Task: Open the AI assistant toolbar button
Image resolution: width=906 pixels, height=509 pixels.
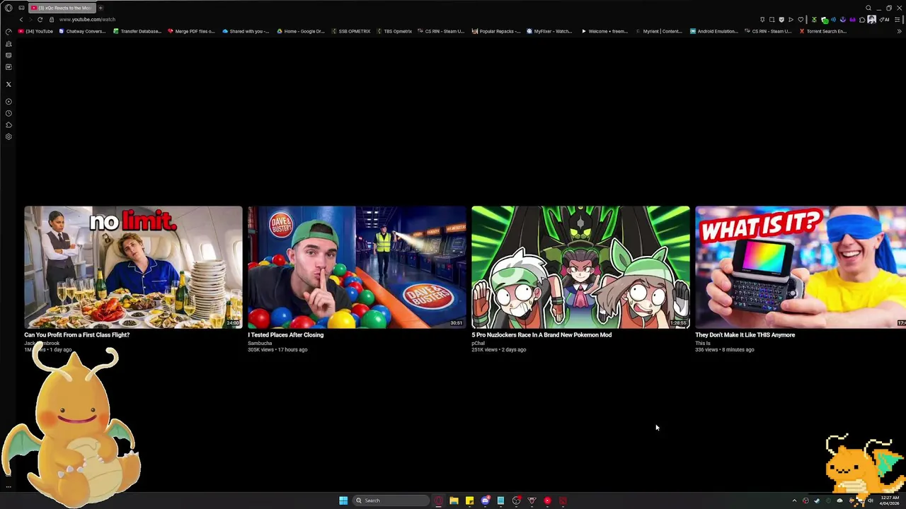Action: (884, 20)
